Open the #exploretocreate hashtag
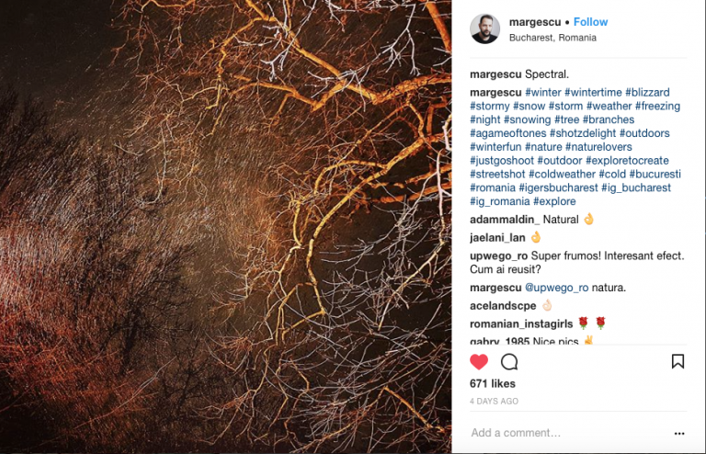This screenshot has height=454, width=706. 627,161
